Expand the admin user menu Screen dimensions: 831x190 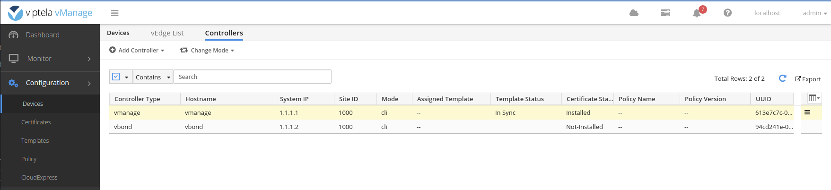[814, 13]
